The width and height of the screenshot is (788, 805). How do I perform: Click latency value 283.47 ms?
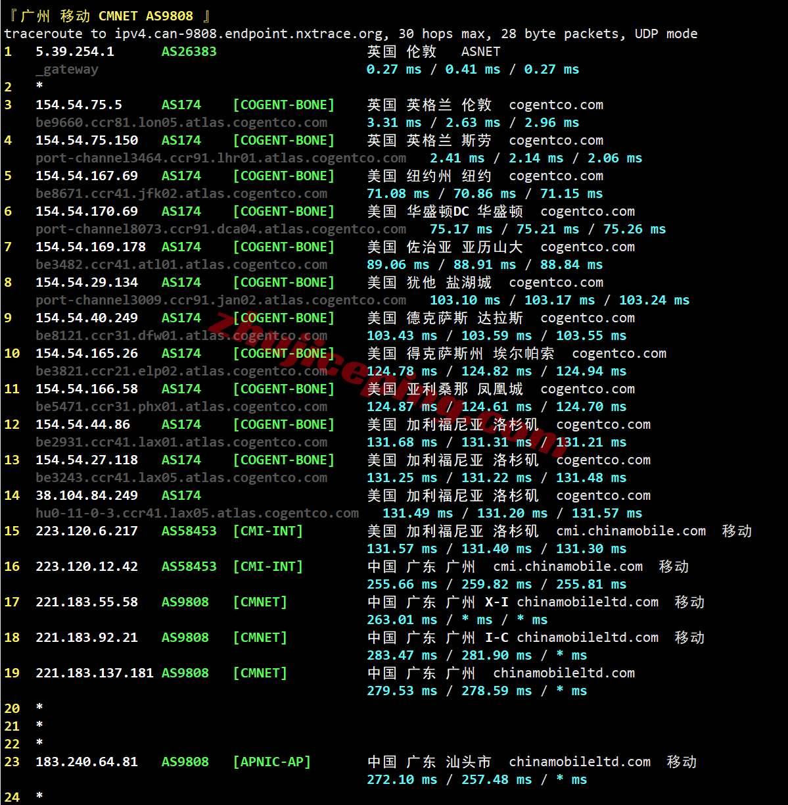[x=402, y=655]
